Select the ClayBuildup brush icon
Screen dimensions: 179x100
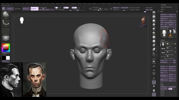(154, 21)
